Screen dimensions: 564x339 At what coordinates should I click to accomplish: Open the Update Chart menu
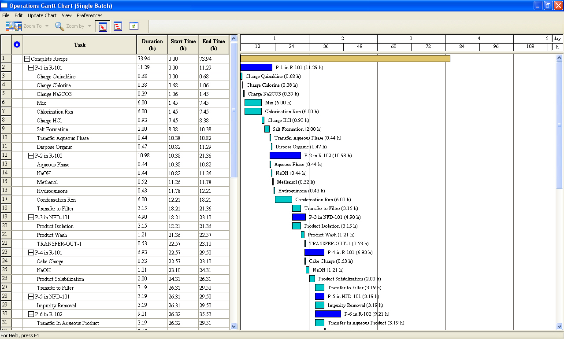42,15
